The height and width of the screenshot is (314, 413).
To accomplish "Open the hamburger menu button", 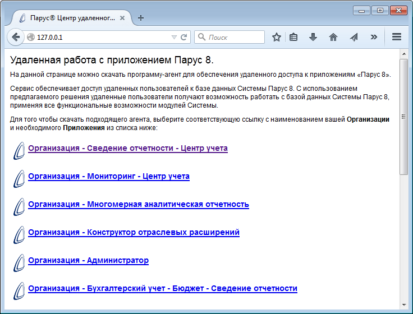I will point(397,37).
